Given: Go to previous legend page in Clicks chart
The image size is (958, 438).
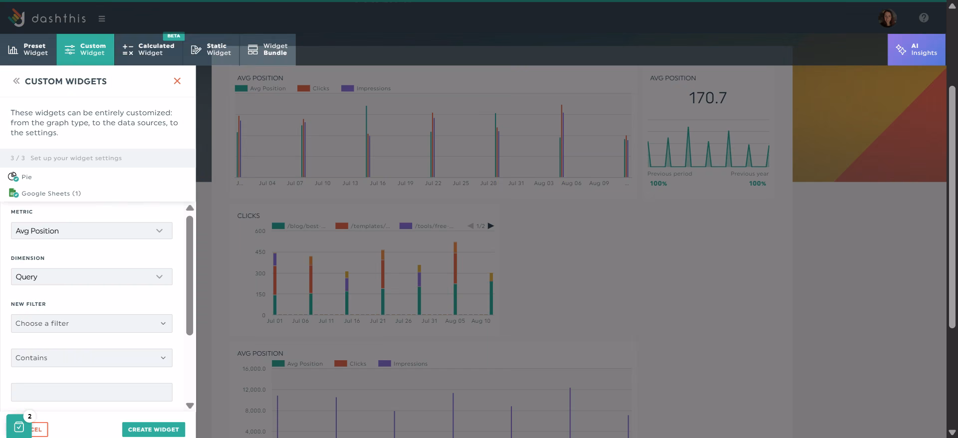Looking at the screenshot, I should (470, 226).
